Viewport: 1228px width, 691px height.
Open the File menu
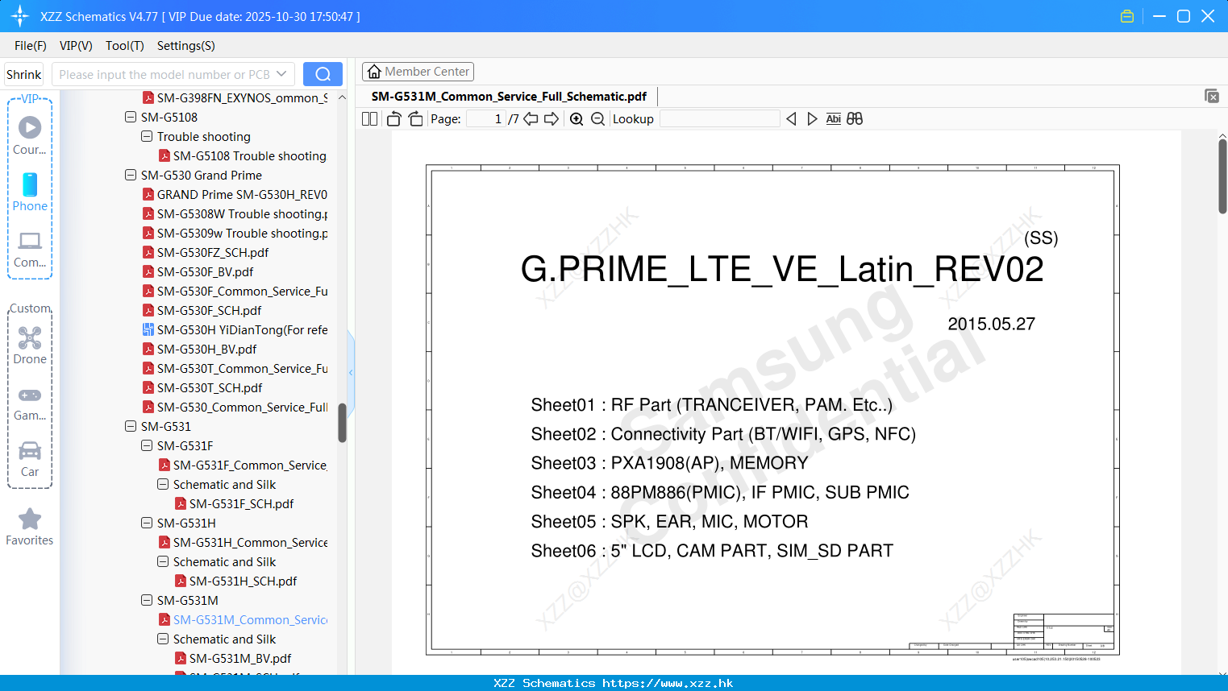pos(31,46)
